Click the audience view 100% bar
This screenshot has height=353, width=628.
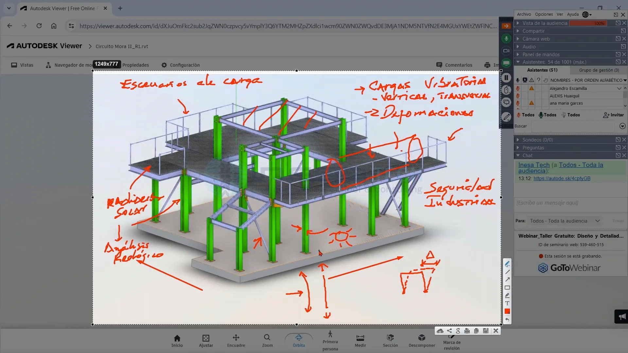click(588, 23)
